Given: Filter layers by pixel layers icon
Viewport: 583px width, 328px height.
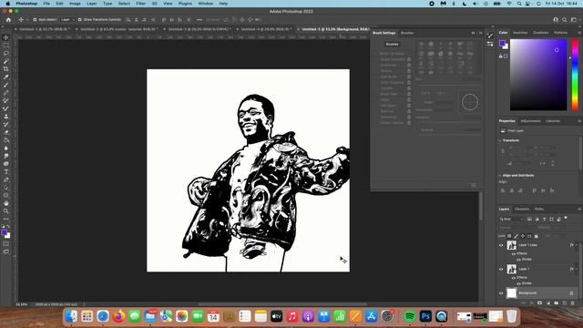Looking at the screenshot, I should pyautogui.click(x=529, y=219).
